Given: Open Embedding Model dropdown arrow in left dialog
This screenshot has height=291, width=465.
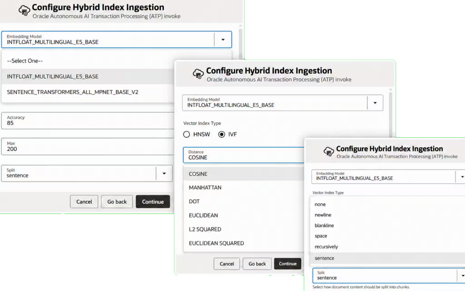Looking at the screenshot, I should [x=223, y=40].
